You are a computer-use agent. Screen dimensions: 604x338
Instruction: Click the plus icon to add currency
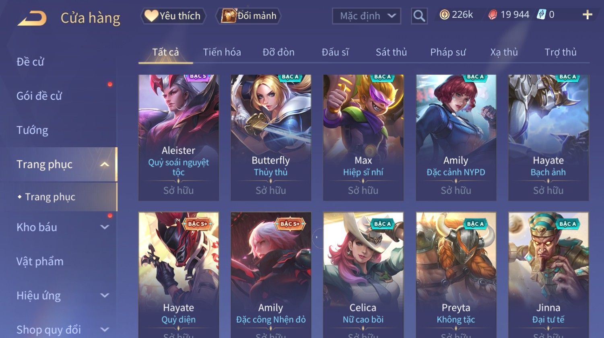(x=588, y=15)
